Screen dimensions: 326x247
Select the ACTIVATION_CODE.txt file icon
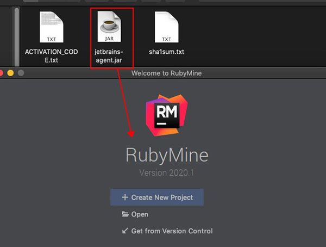click(x=52, y=27)
